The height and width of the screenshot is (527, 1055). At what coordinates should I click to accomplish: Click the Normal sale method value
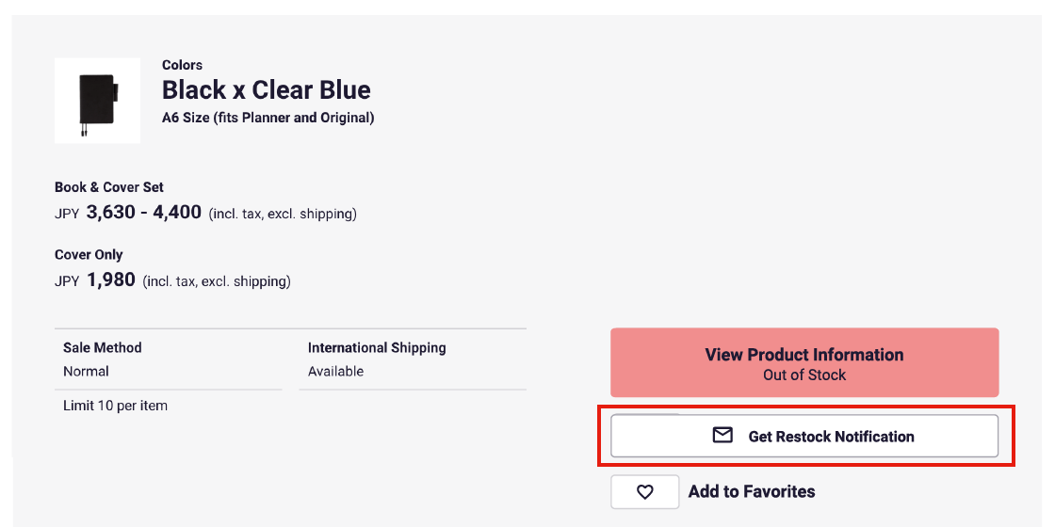[x=86, y=372]
